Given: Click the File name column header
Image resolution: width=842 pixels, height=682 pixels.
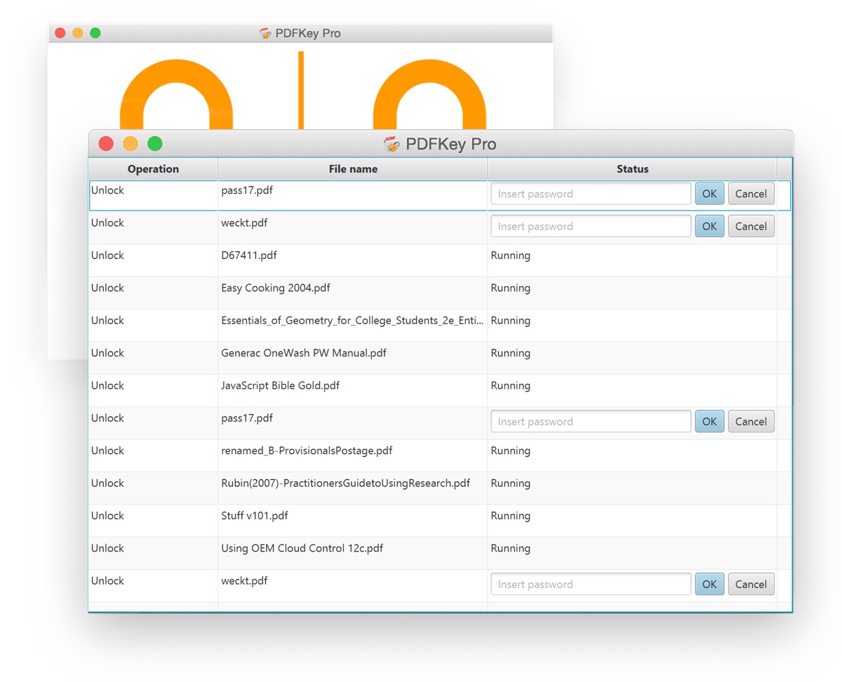Looking at the screenshot, I should [353, 169].
